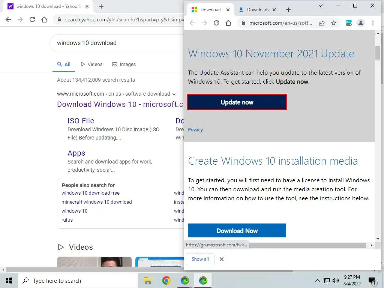
Task: Click home icon in Microsoft window
Action: (x=228, y=23)
